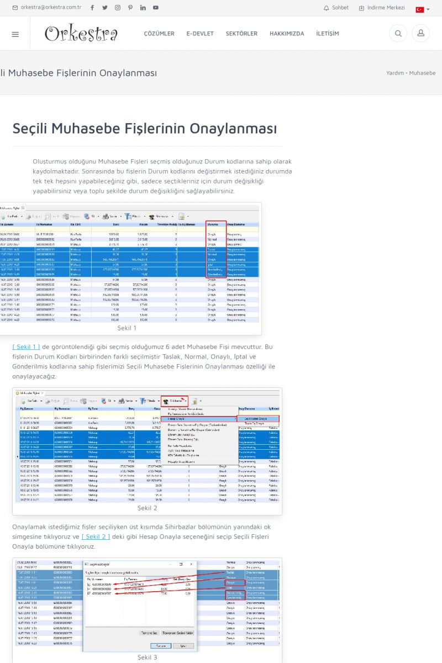442x663 pixels.
Task: Click the Orkestra logo
Action: [x=81, y=34]
